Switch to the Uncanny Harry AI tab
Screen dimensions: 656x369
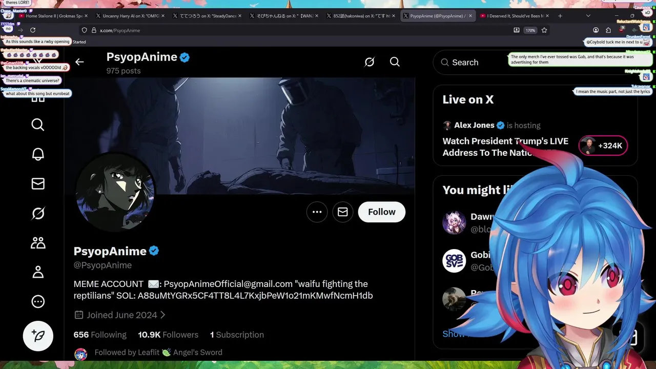tap(130, 16)
